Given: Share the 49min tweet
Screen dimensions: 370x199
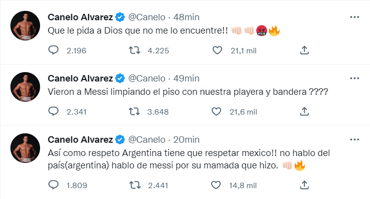Looking at the screenshot, I should [x=305, y=111].
